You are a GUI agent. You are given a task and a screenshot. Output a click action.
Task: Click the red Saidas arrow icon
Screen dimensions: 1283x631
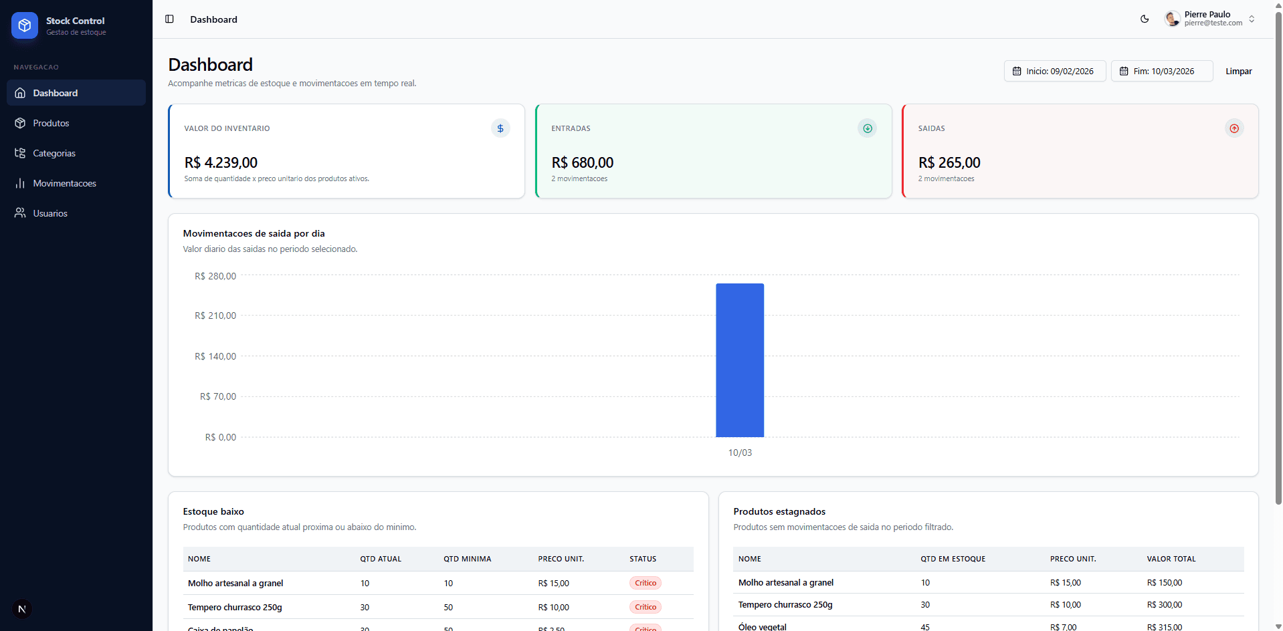point(1234,128)
